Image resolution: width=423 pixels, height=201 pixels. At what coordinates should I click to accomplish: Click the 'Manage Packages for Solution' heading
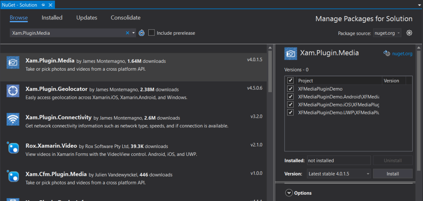[364, 19]
